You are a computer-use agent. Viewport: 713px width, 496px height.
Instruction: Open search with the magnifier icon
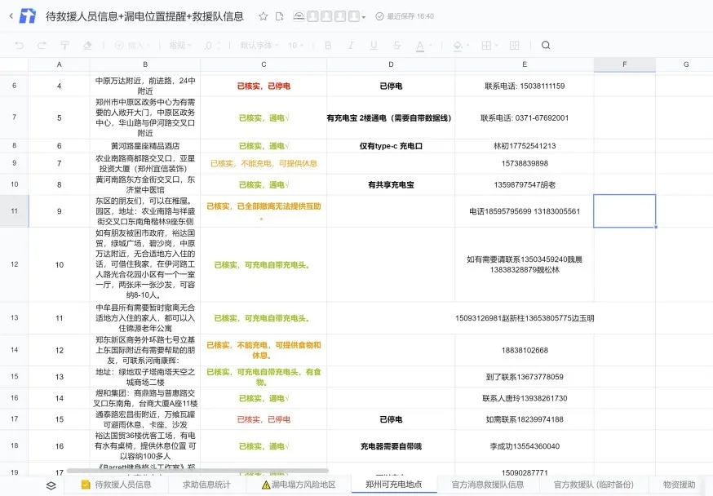pyautogui.click(x=546, y=45)
